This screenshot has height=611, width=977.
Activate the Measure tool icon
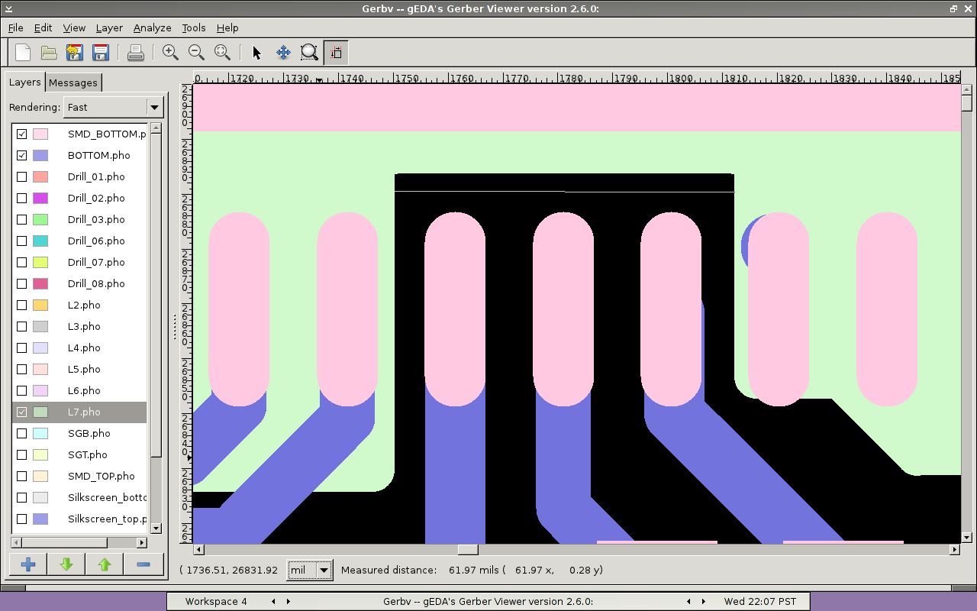pyautogui.click(x=336, y=52)
